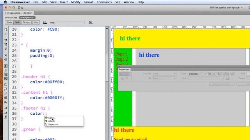
Task: Select the billsStyles.css related file
Action: pos(27,17)
